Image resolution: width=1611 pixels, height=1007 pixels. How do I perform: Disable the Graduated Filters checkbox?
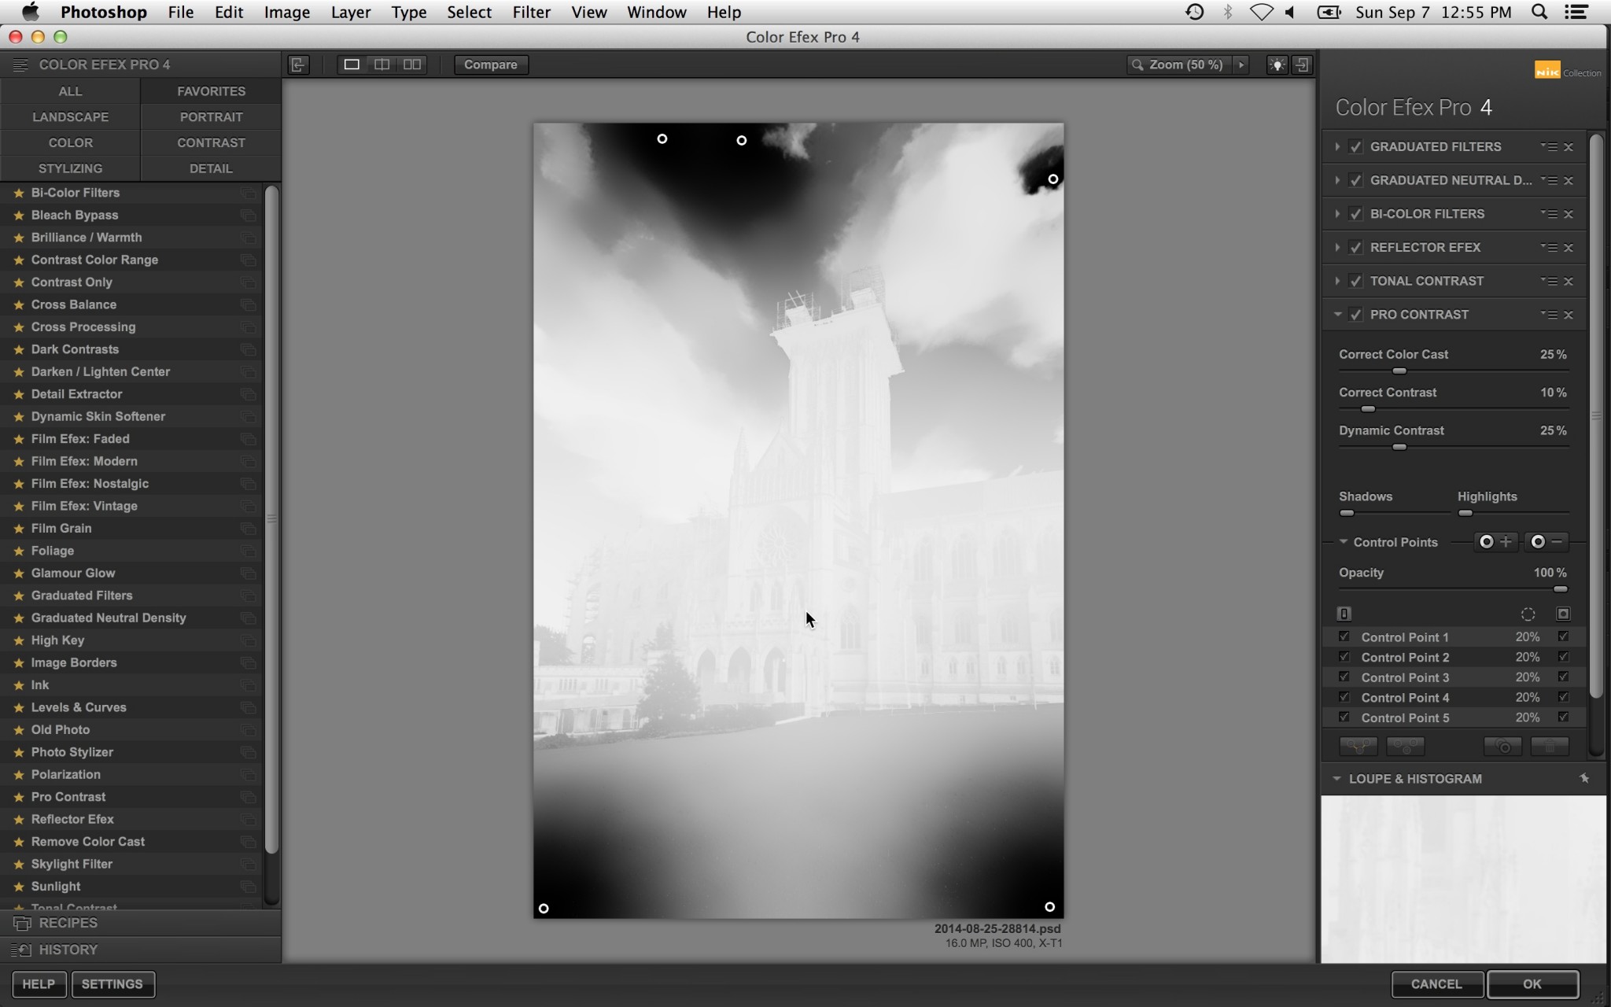[1355, 147]
